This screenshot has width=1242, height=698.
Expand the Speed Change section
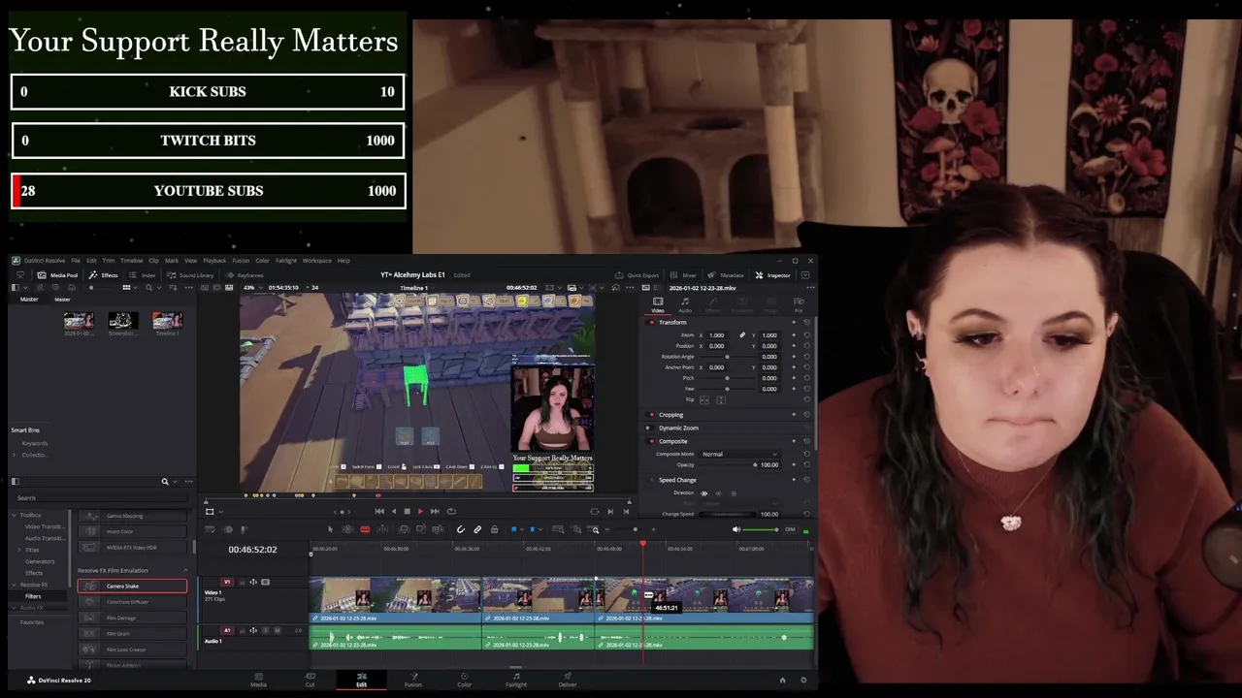point(677,480)
